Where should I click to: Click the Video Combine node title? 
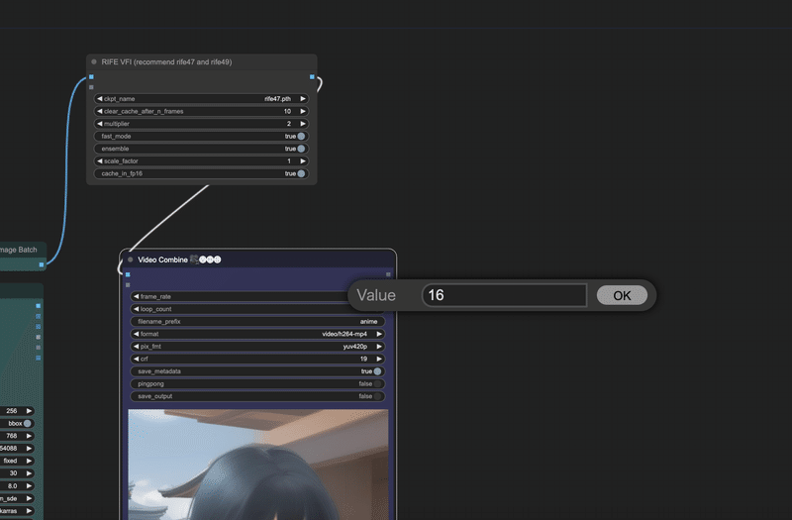coord(162,260)
